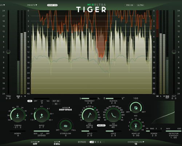This screenshot has width=182, height=146.
Task: Click the MAX label above Detector Strategy
Action: point(168,128)
